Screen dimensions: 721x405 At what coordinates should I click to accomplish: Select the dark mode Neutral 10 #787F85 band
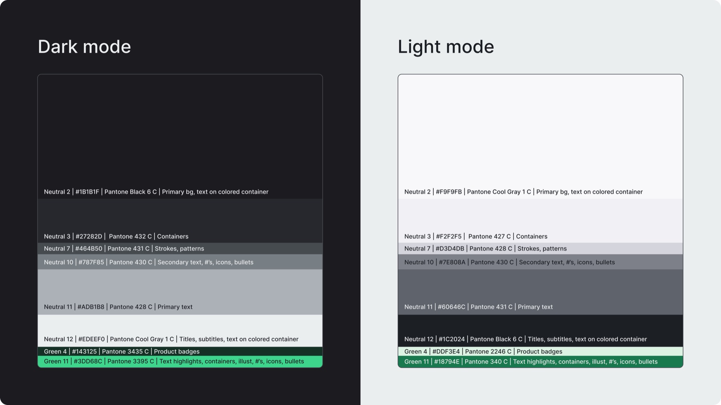coord(180,262)
